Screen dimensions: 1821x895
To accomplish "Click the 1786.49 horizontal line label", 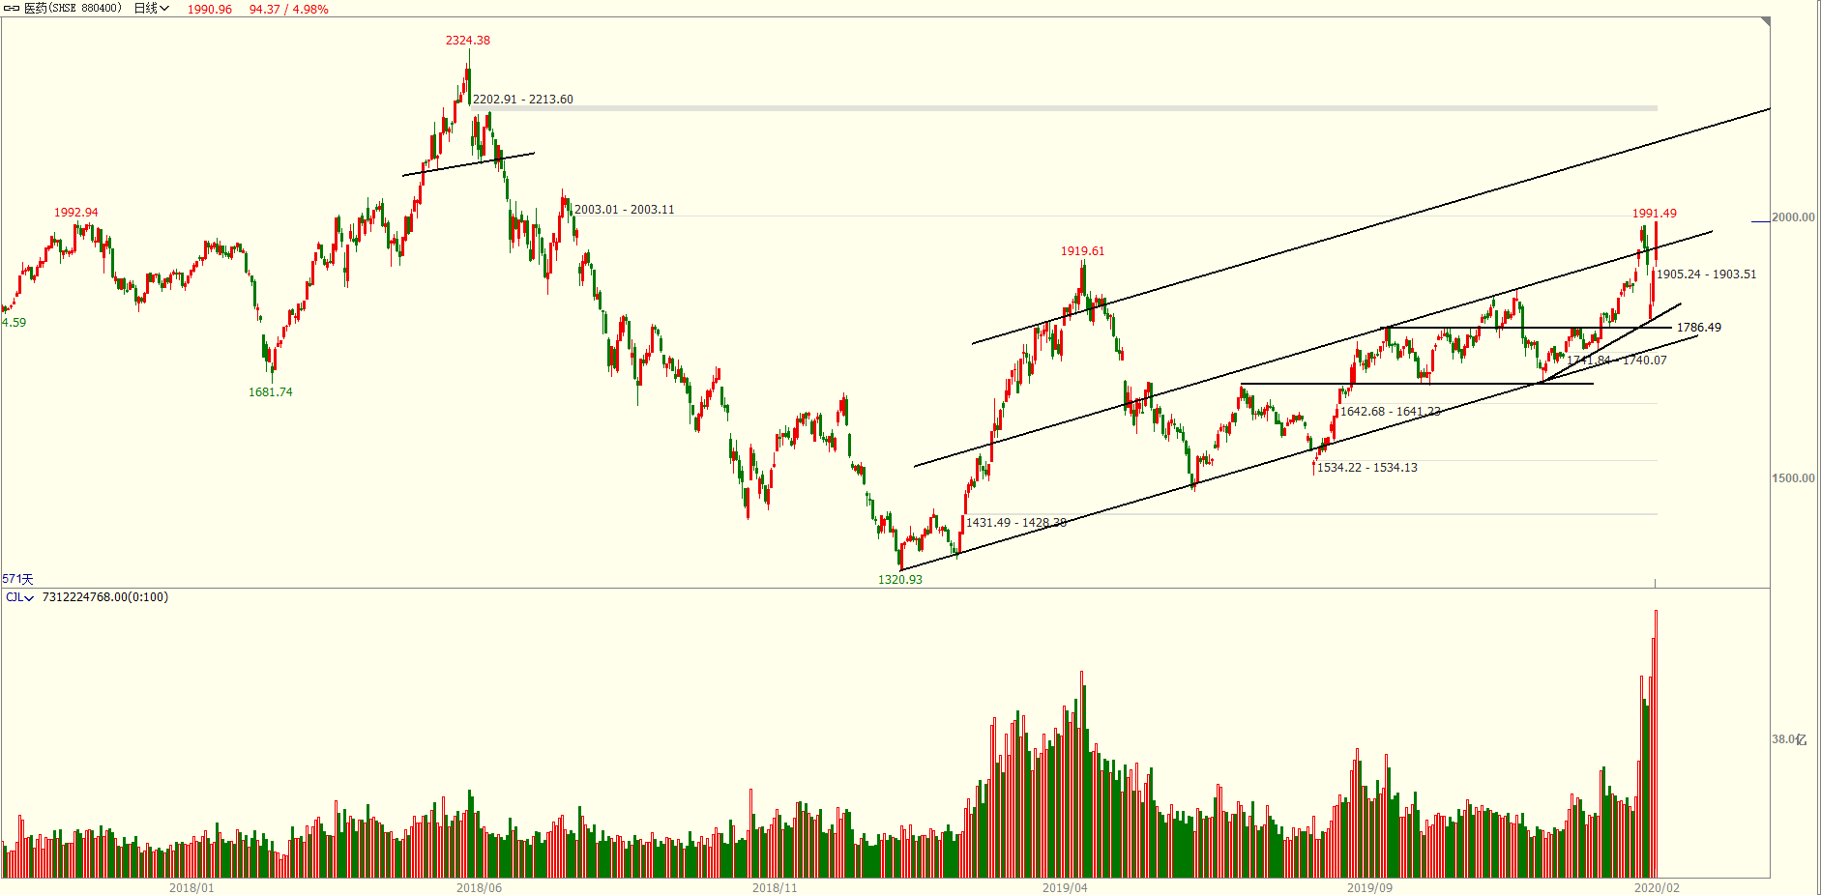I will click(x=1699, y=328).
